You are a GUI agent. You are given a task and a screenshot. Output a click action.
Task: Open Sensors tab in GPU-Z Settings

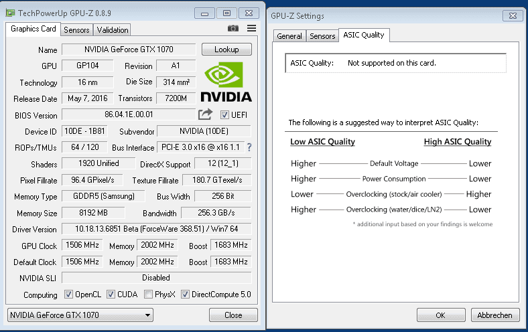point(322,36)
